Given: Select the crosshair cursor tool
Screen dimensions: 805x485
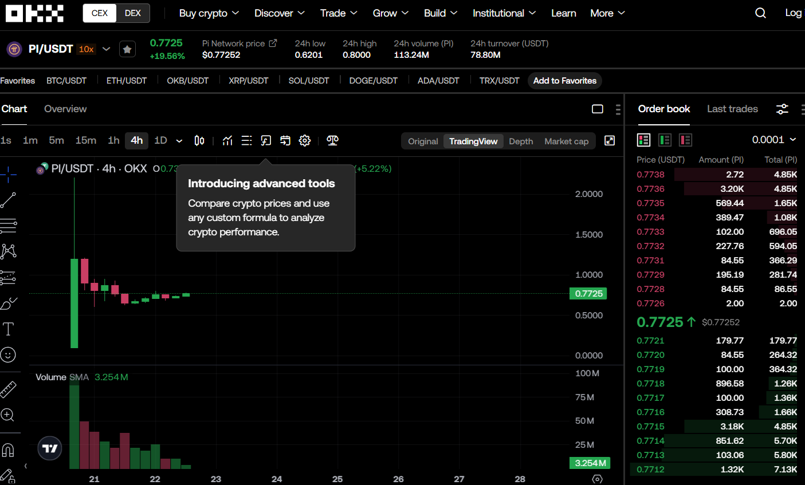Looking at the screenshot, I should click(x=8, y=174).
